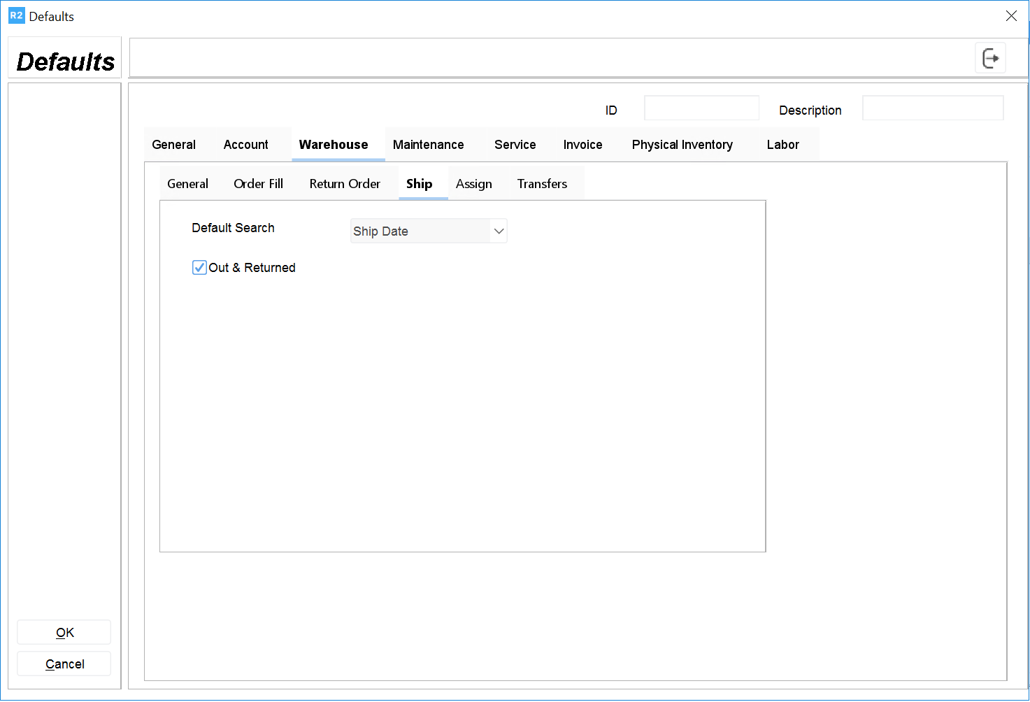Select the Order Fill sub-tab
Viewport: 1030px width, 702px height.
258,184
